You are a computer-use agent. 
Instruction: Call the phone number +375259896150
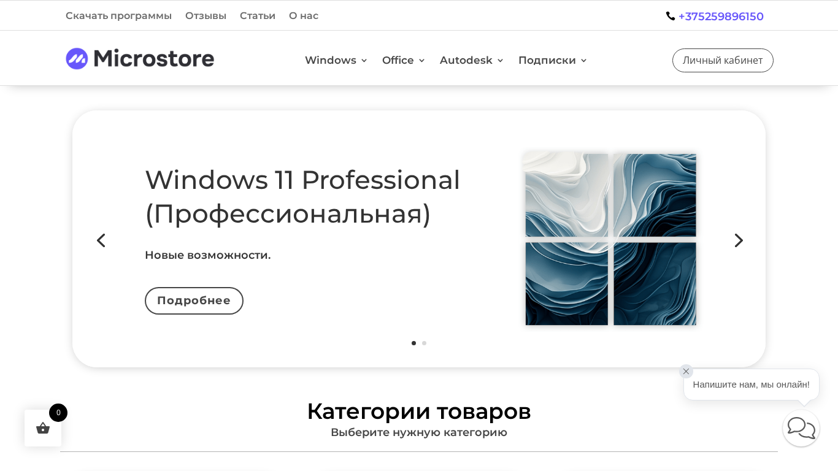pos(721,17)
